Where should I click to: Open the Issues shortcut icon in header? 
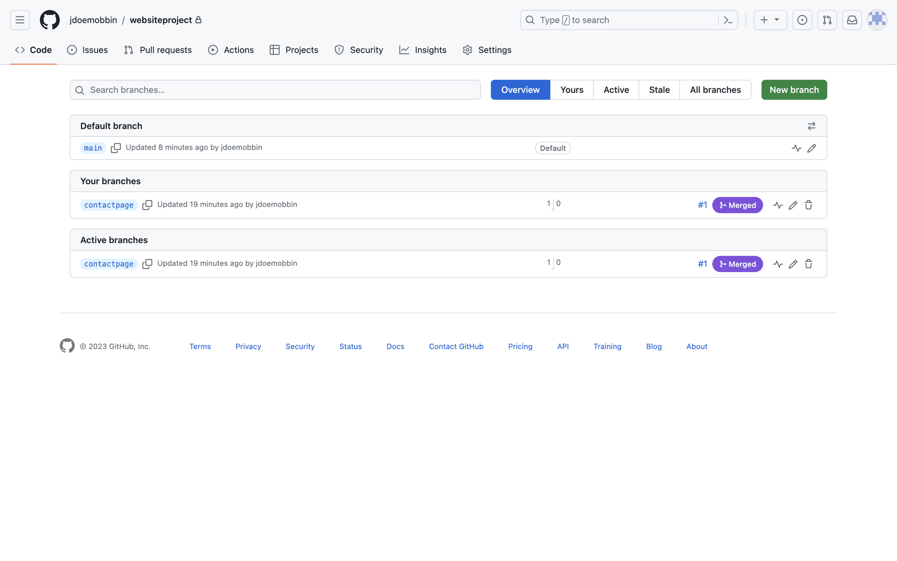[802, 20]
